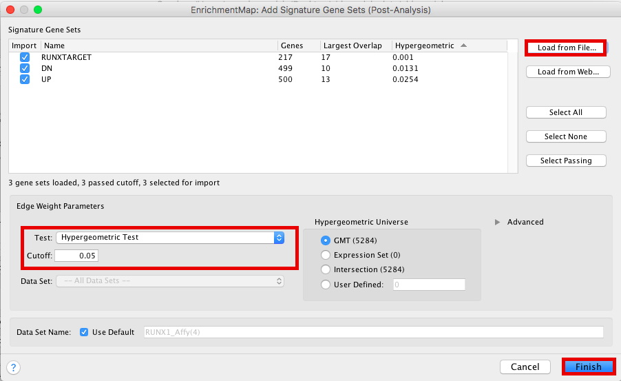Select the Expression Set (0) option
The height and width of the screenshot is (381, 621).
point(326,255)
